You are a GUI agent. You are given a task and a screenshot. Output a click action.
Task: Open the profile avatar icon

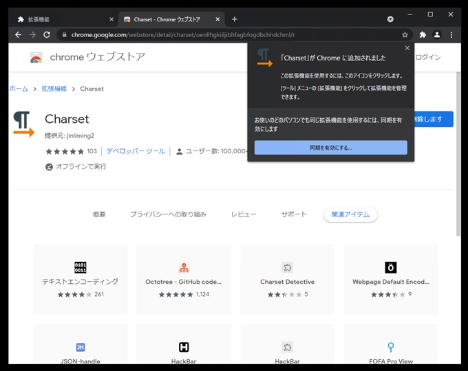(437, 35)
